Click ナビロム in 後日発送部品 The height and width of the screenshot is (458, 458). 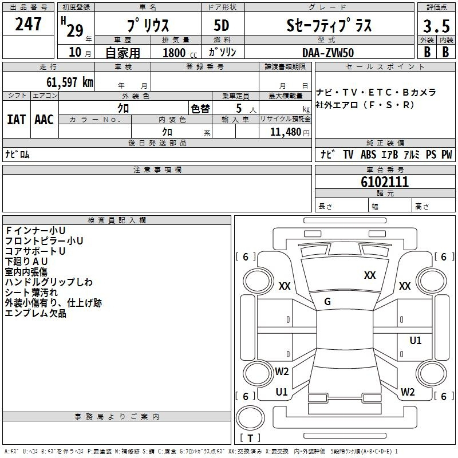(17, 154)
